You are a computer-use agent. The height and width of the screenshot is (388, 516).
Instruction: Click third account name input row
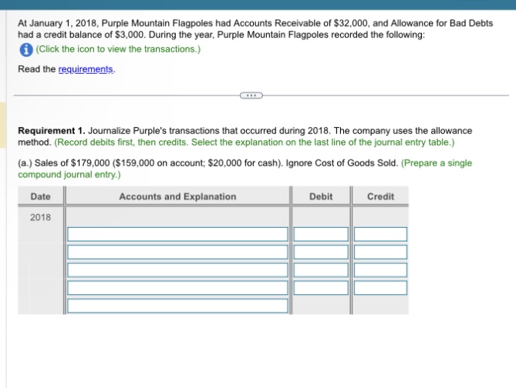177,269
